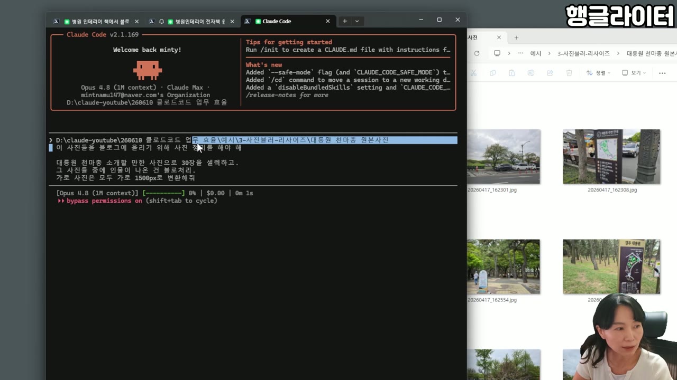Open the 정렬 sort dropdown
This screenshot has width=677, height=380.
pos(598,73)
